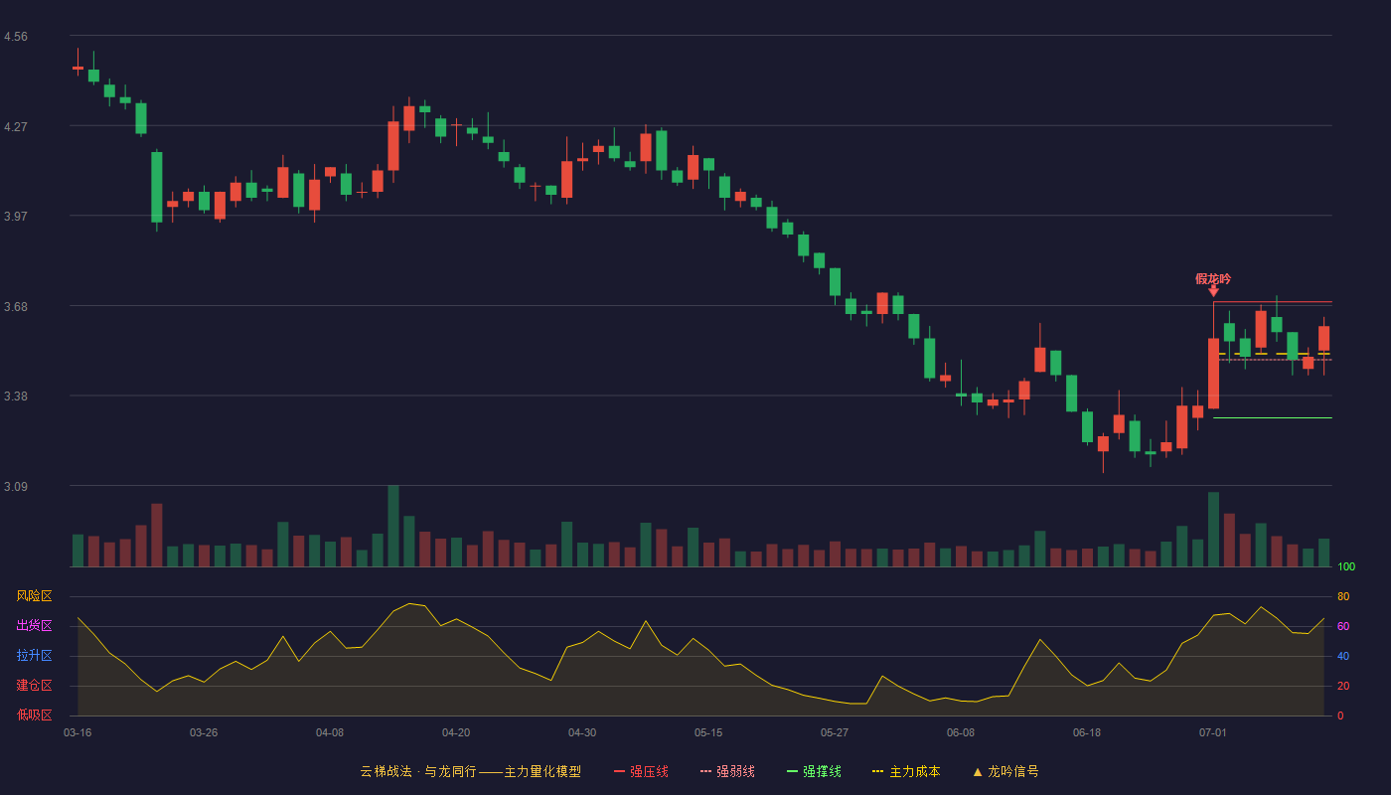This screenshot has width=1391, height=795.
Task: Toggle the 强弱线 legend entry
Action: (x=727, y=771)
